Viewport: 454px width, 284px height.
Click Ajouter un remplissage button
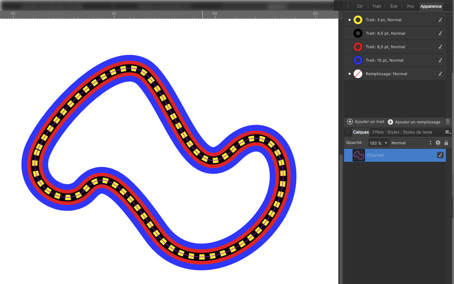[414, 122]
